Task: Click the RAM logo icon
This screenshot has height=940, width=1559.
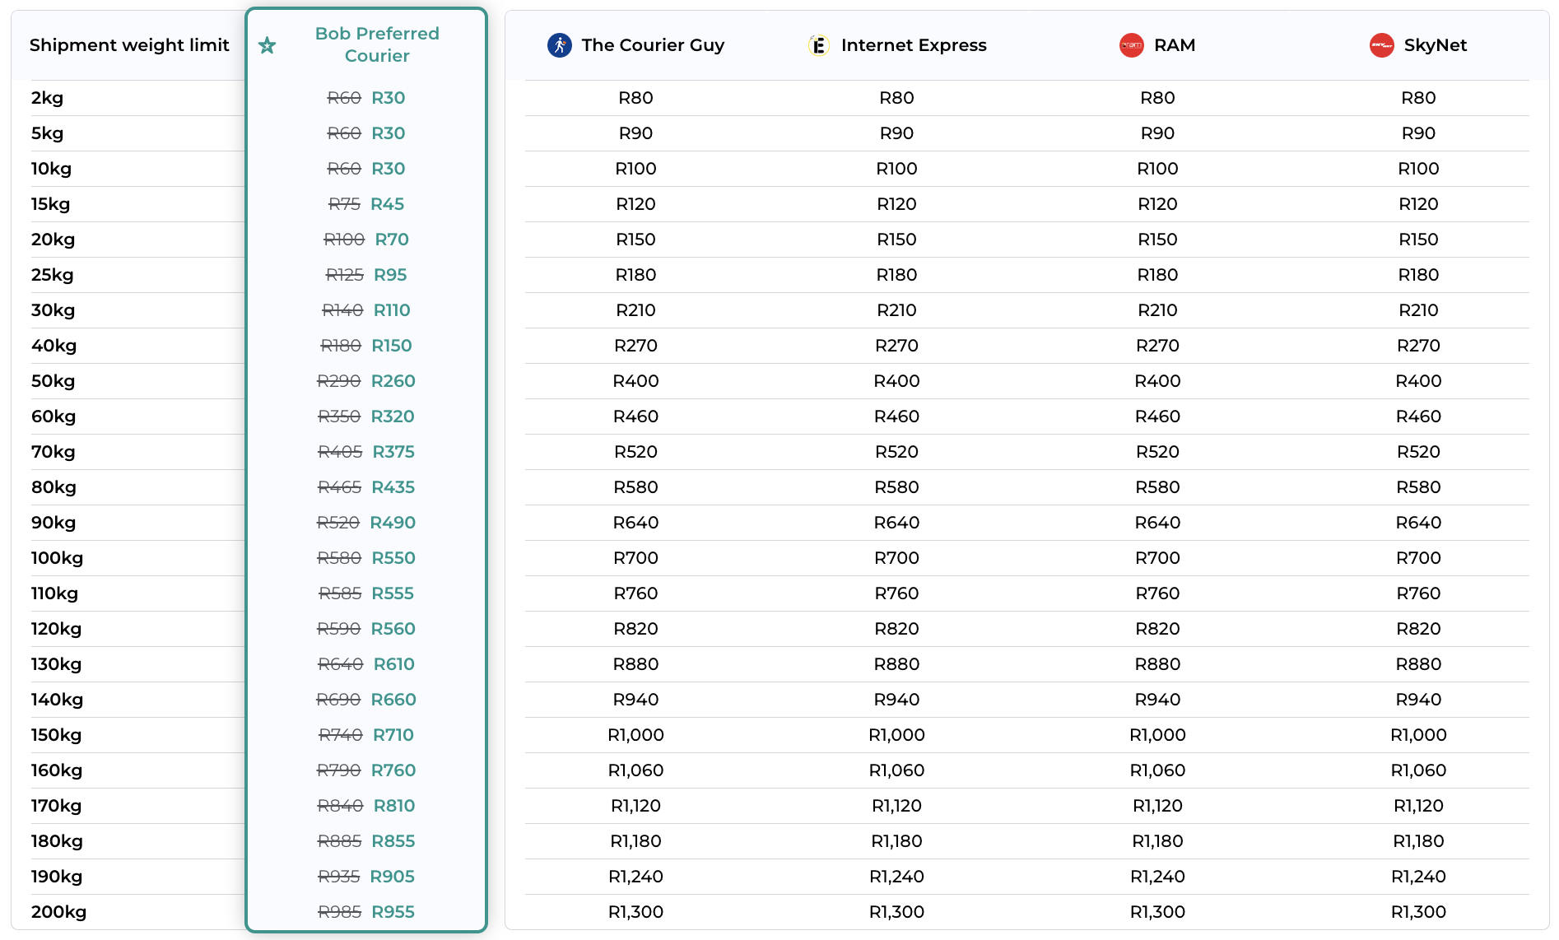Action: pyautogui.click(x=1132, y=45)
